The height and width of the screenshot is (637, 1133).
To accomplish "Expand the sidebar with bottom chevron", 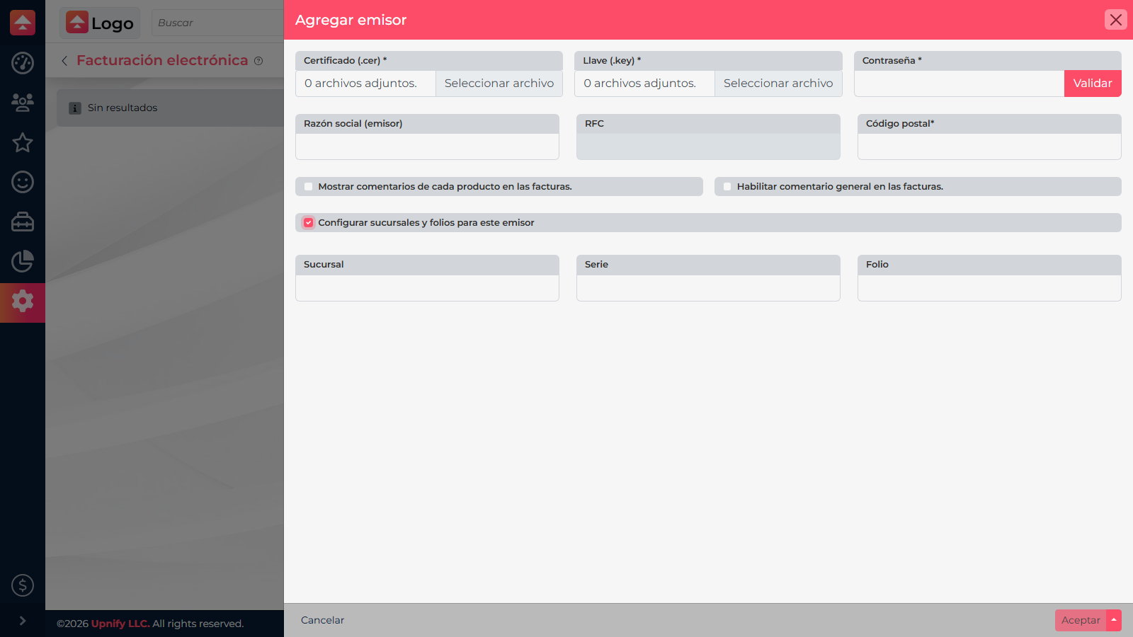I will [23, 621].
